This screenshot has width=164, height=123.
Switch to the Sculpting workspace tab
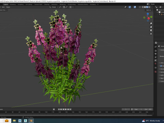[20, 4]
